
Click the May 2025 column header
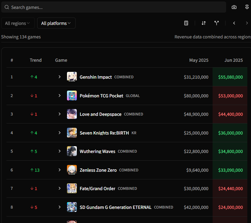pyautogui.click(x=199, y=60)
